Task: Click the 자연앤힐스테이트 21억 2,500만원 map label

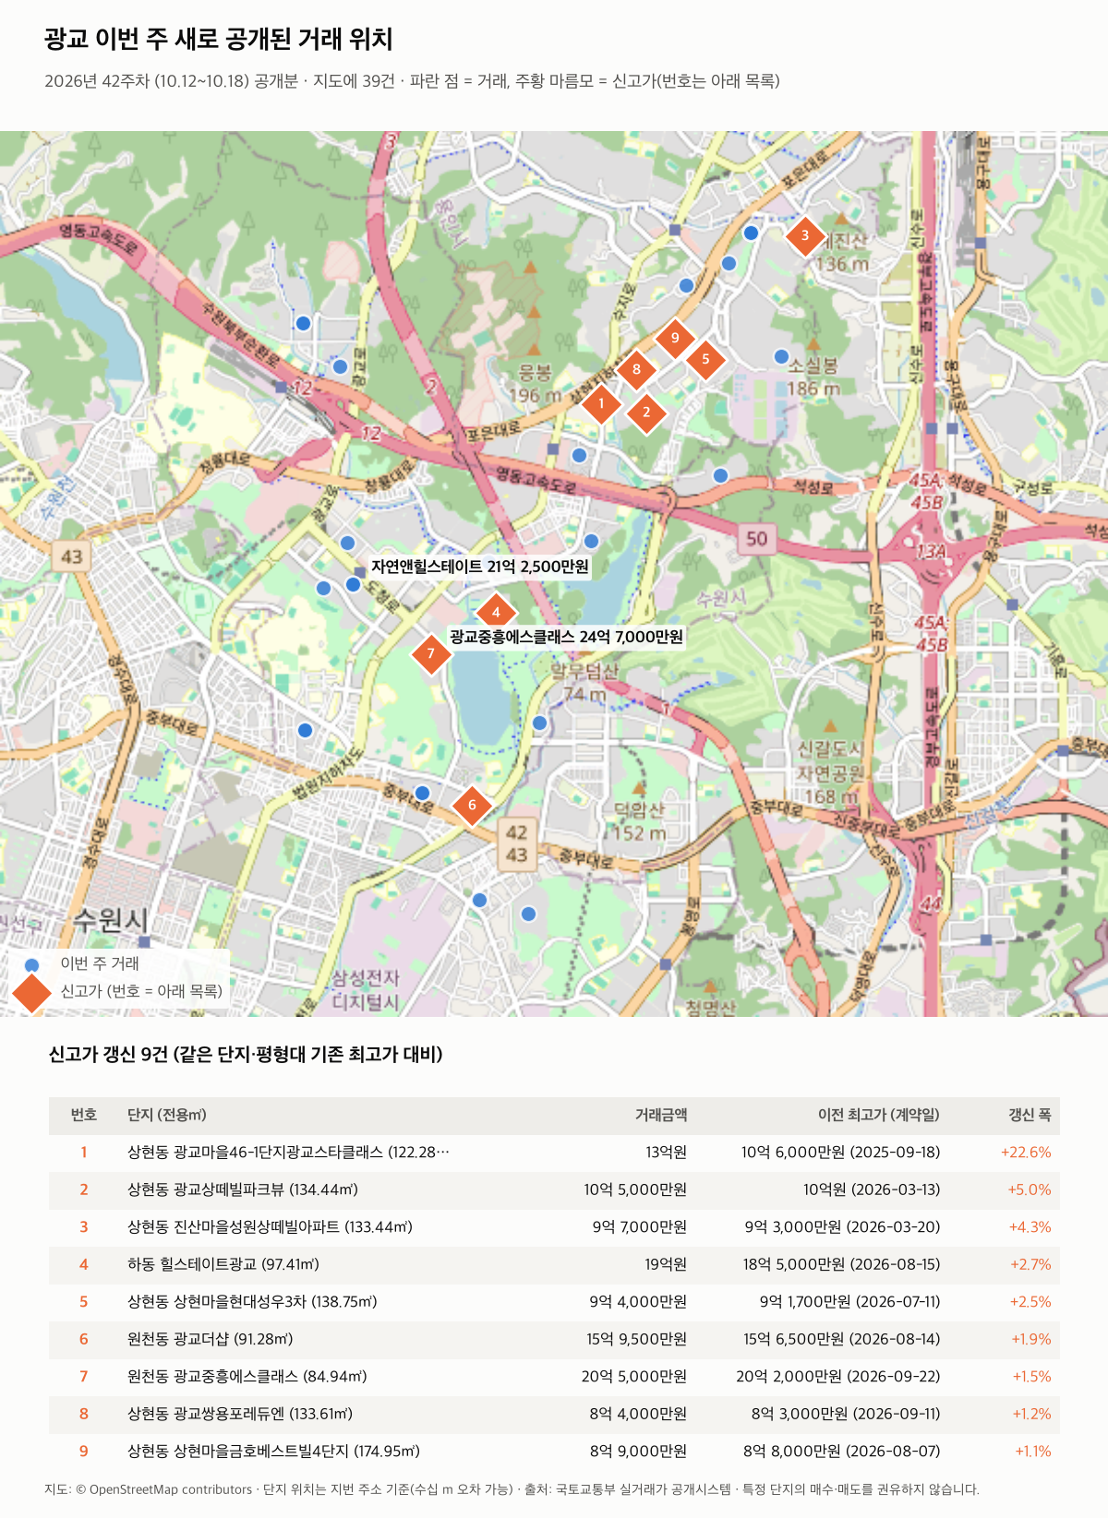Action: [x=480, y=567]
